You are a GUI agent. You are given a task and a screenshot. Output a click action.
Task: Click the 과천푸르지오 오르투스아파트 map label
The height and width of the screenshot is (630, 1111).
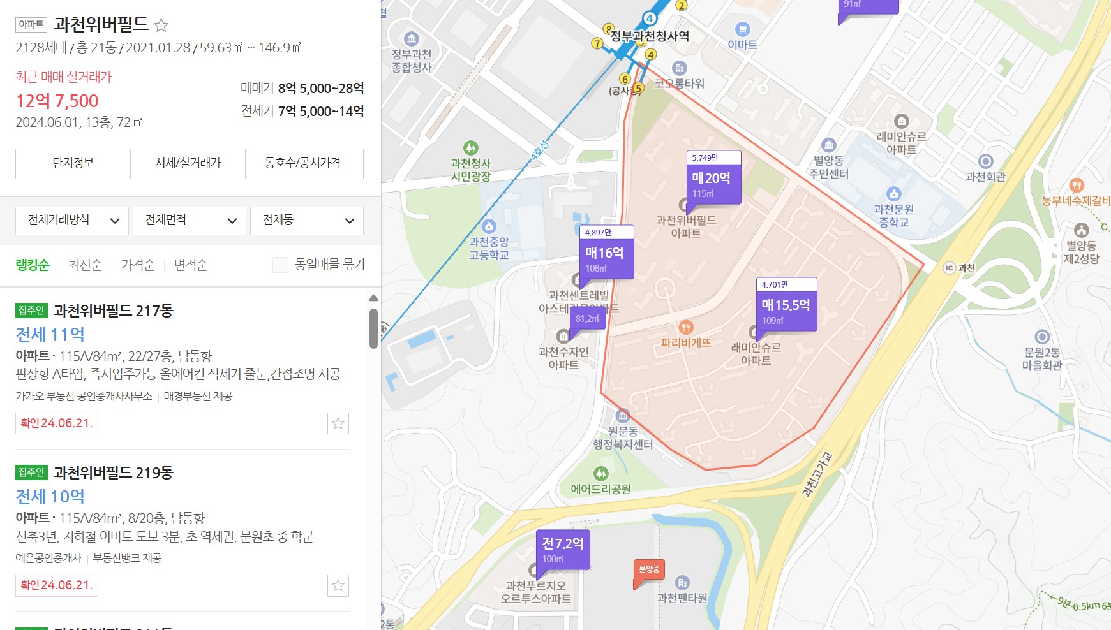[x=536, y=592]
